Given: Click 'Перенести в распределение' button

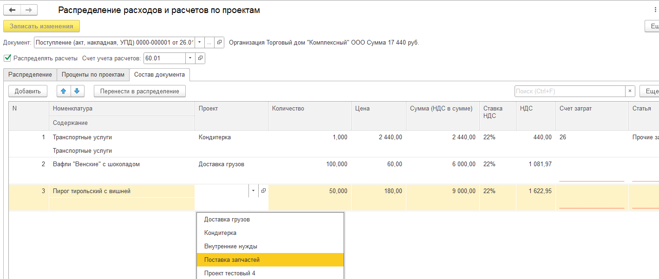Looking at the screenshot, I should coord(139,91).
